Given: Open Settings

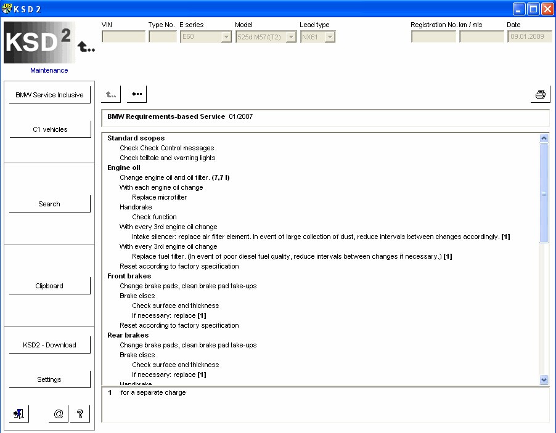Looking at the screenshot, I should coord(50,379).
